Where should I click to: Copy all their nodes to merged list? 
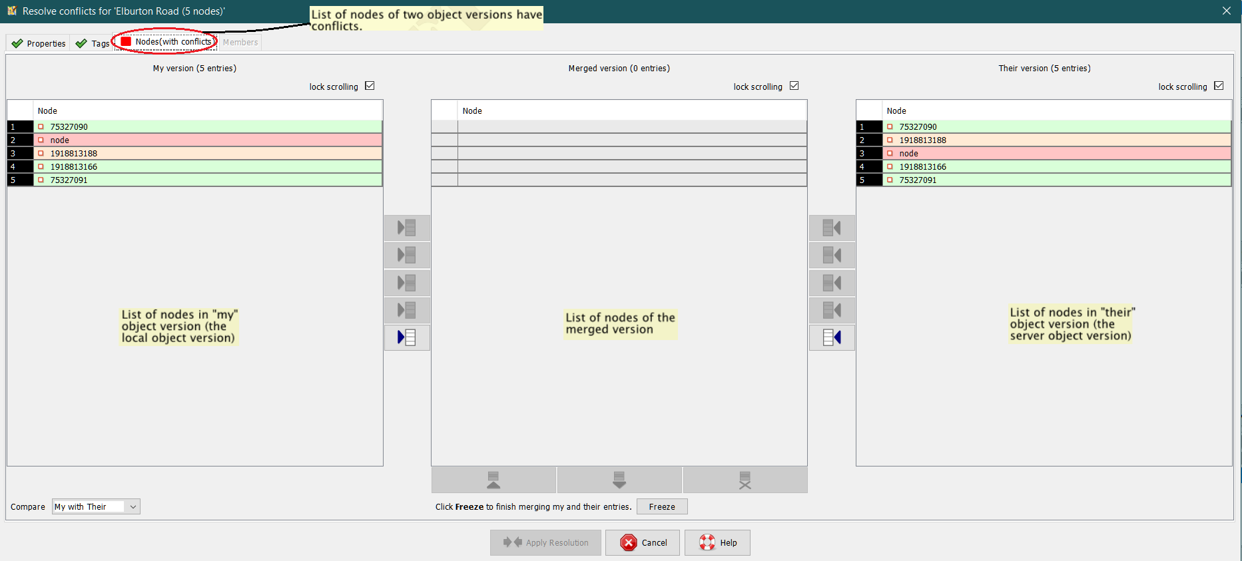[832, 337]
